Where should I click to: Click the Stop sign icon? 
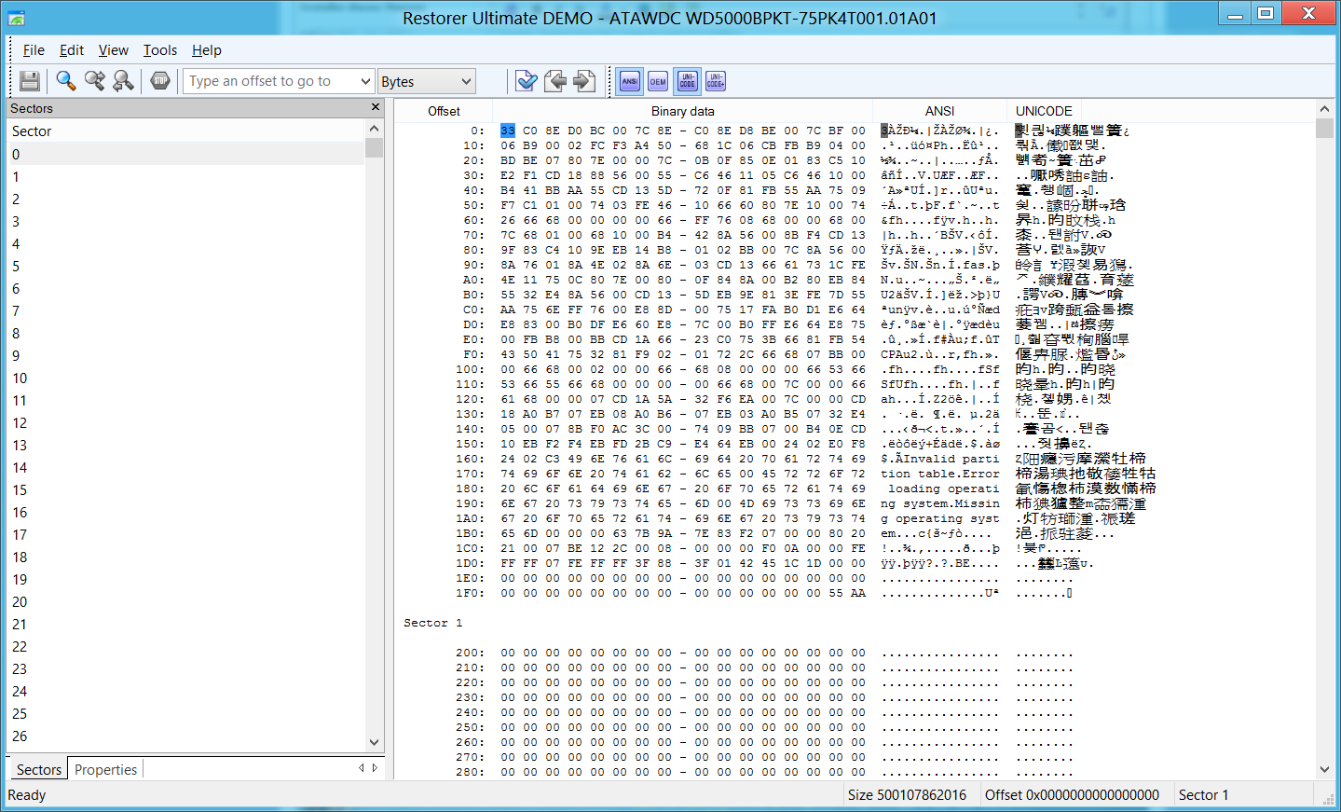coord(160,81)
